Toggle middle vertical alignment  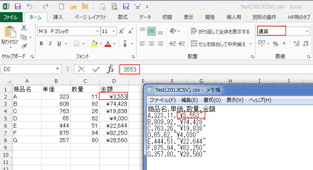click(x=151, y=31)
